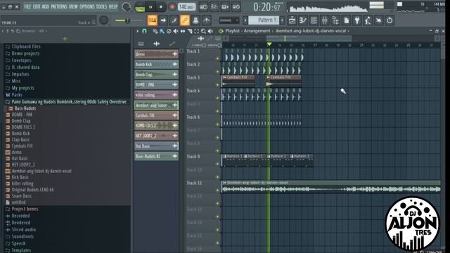Select the Slip tool in the playlist toolbar
Image resolution: width=450 pixels, height=253 pixels.
pyautogui.click(x=183, y=31)
